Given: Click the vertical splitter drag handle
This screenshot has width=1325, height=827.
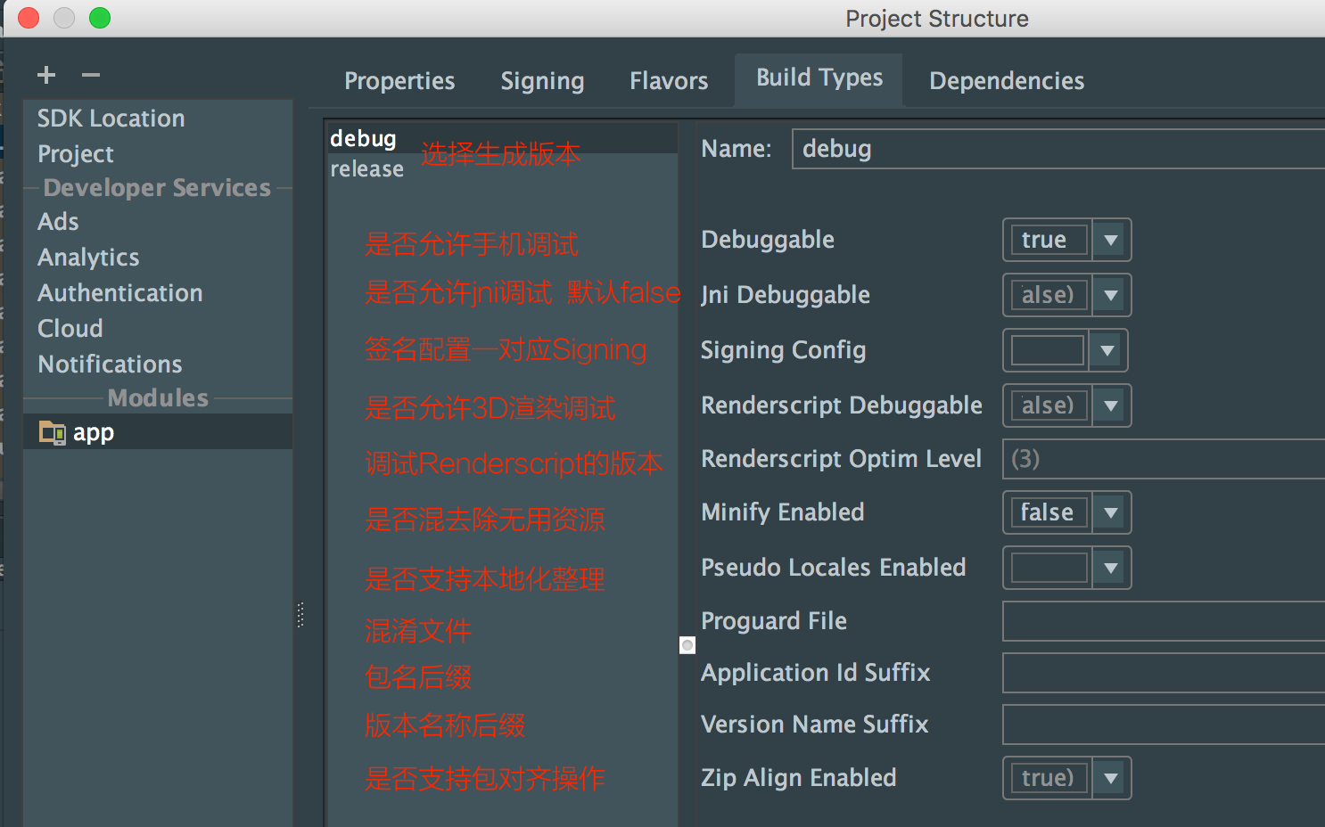Looking at the screenshot, I should 300,615.
